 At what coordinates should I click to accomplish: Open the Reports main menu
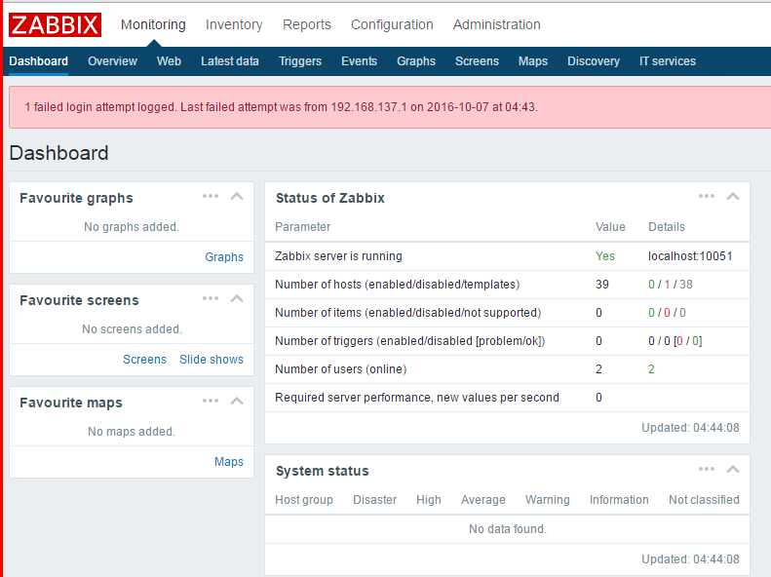coord(307,24)
